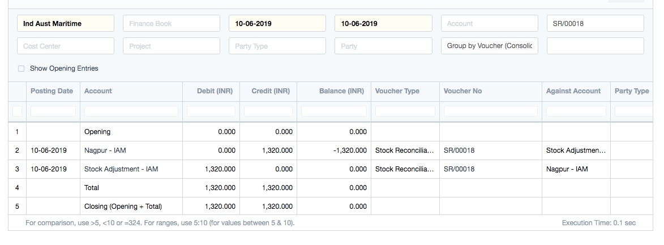Focus the Finance Book filter field

point(171,24)
